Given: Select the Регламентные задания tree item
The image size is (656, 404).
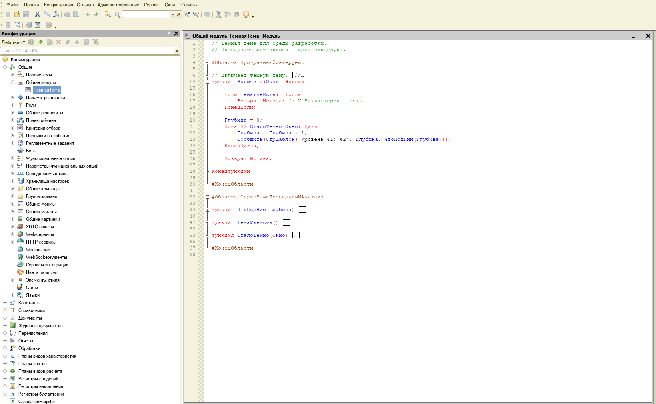Looking at the screenshot, I should pos(50,143).
